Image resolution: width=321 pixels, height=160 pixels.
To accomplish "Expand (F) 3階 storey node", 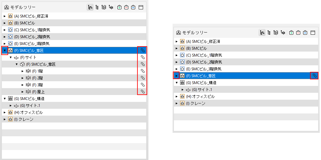I will (x=23, y=85).
